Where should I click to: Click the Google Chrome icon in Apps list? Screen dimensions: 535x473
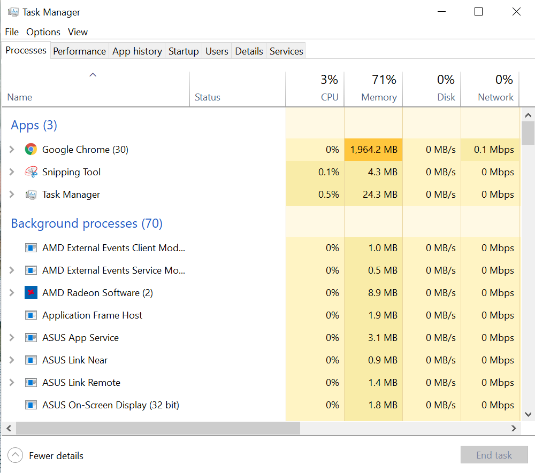tap(31, 150)
